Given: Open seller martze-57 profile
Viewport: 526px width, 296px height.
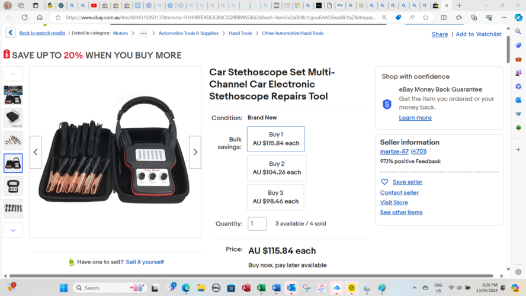Looking at the screenshot, I should (394, 152).
